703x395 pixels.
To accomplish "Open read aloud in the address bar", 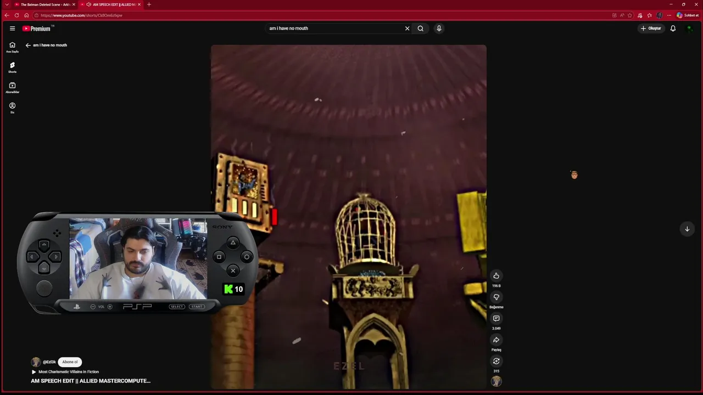I will (622, 15).
